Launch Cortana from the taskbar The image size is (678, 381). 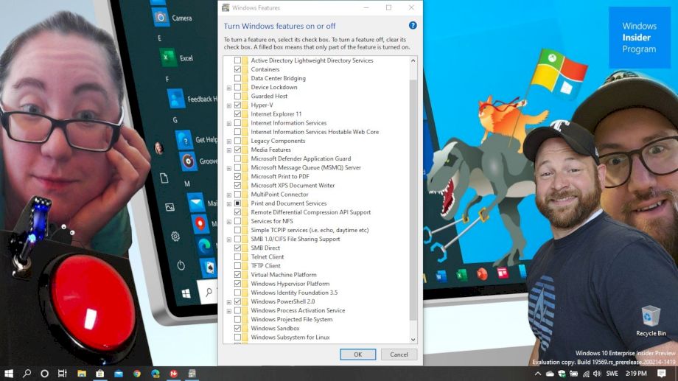pyautogui.click(x=44, y=373)
